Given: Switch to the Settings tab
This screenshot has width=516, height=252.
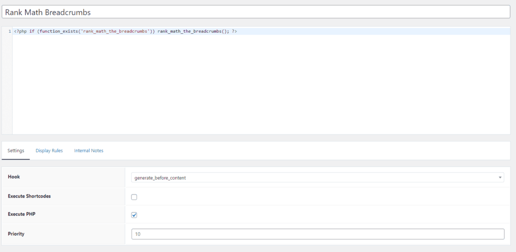Looking at the screenshot, I should [x=16, y=151].
